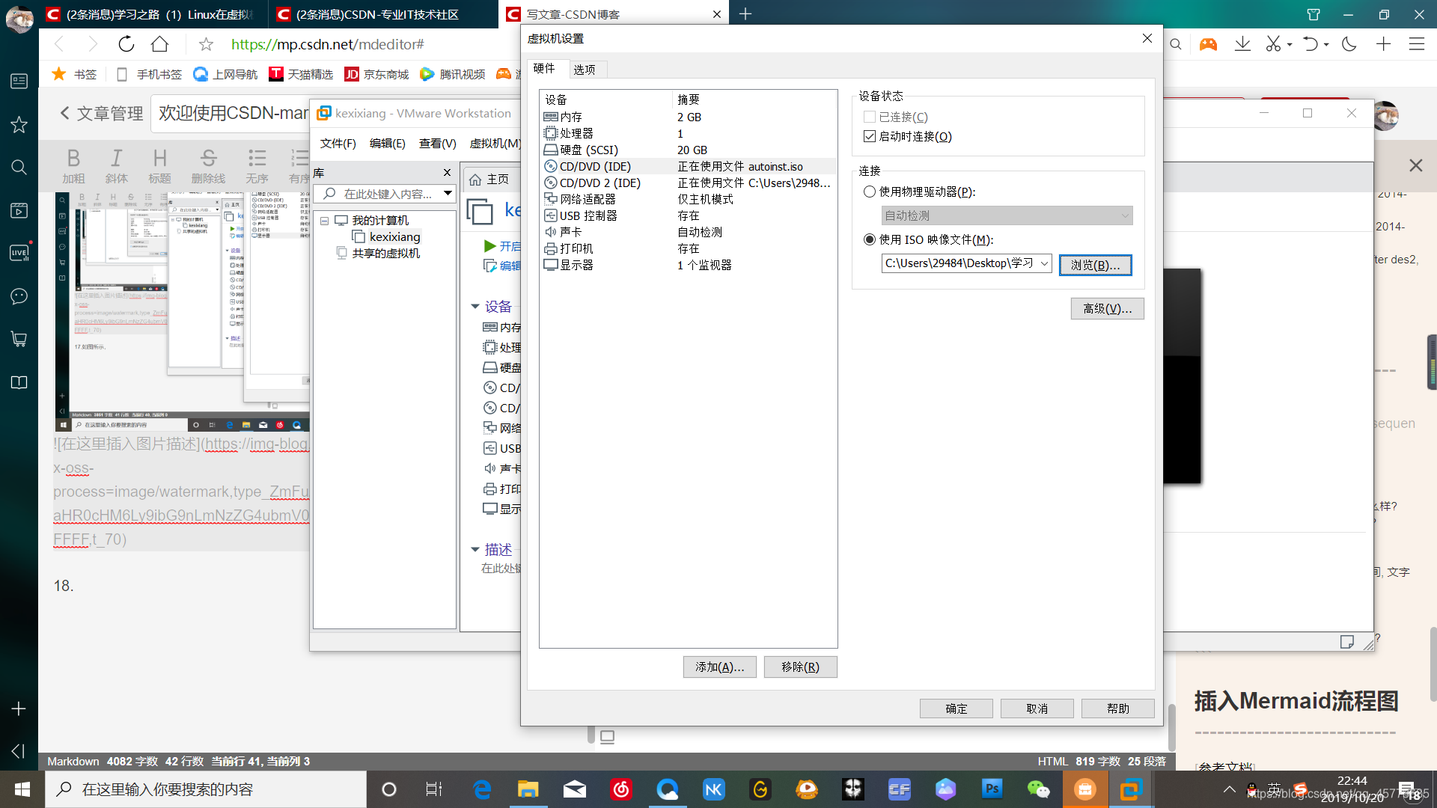This screenshot has height=808, width=1437.
Task: Open the library search dropdown arrow
Action: (x=448, y=194)
